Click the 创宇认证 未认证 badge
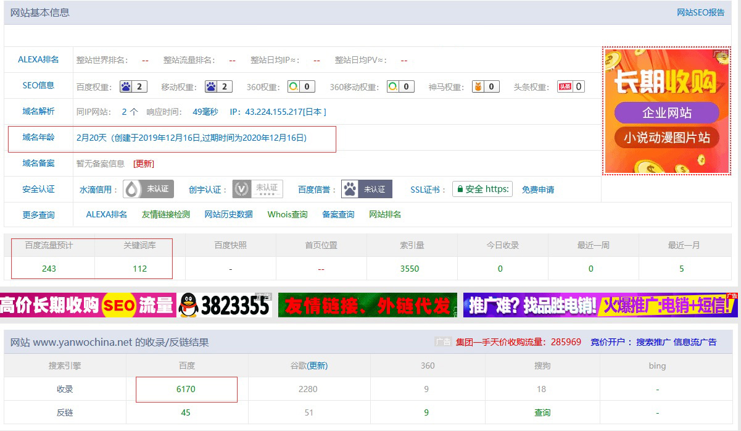741x431 pixels. (x=257, y=189)
